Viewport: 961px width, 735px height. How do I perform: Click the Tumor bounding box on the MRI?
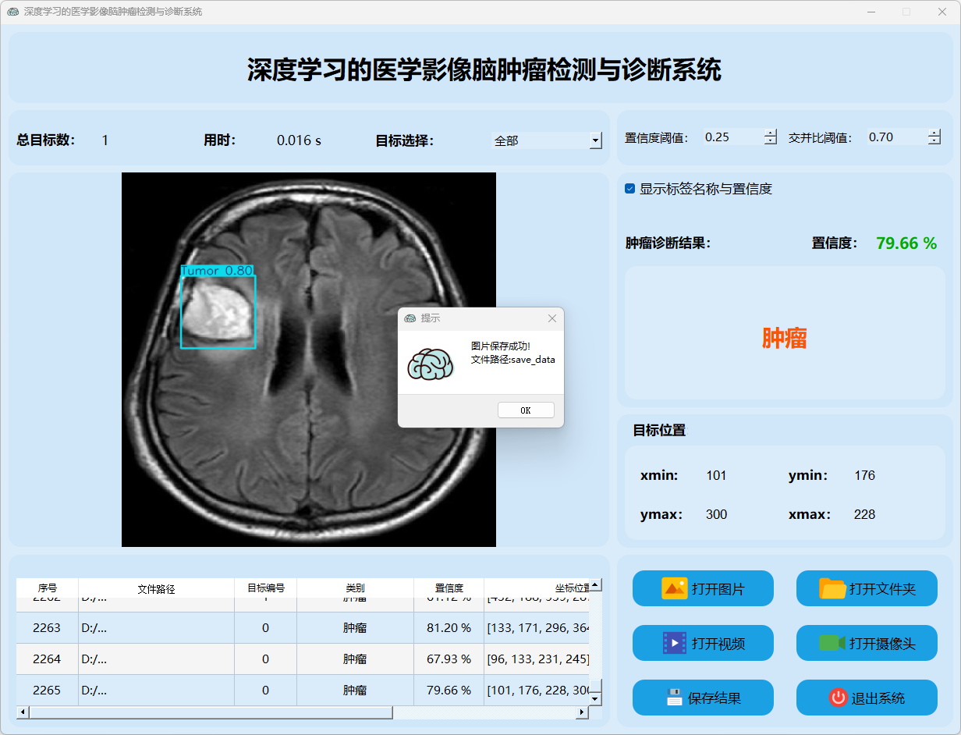[218, 311]
